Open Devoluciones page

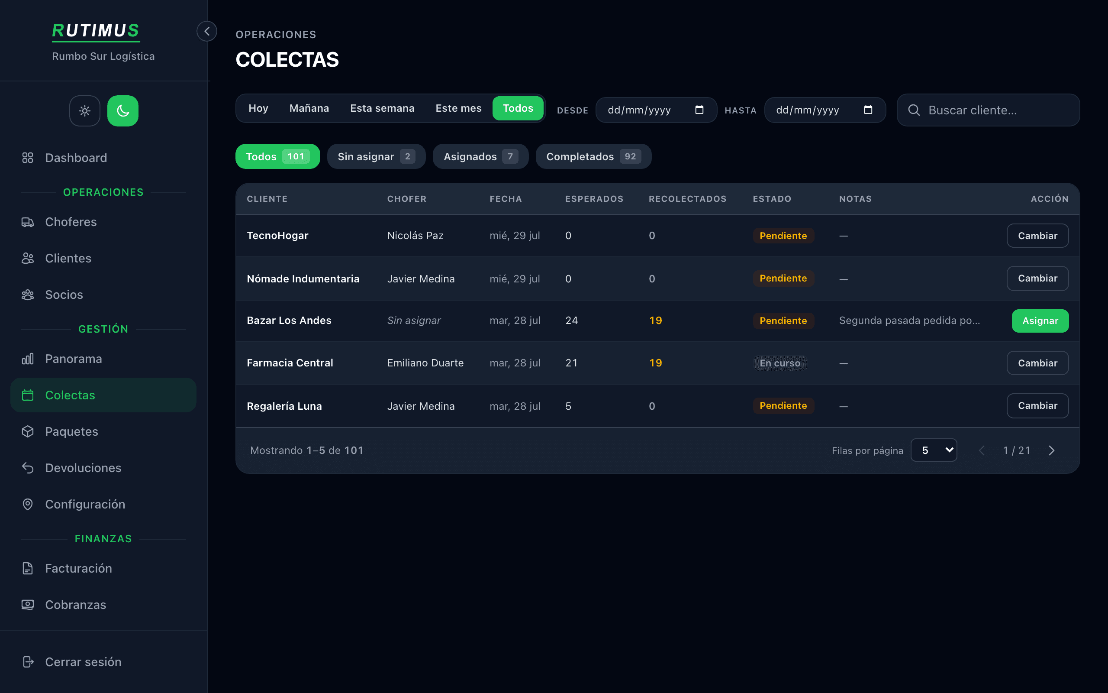point(103,467)
